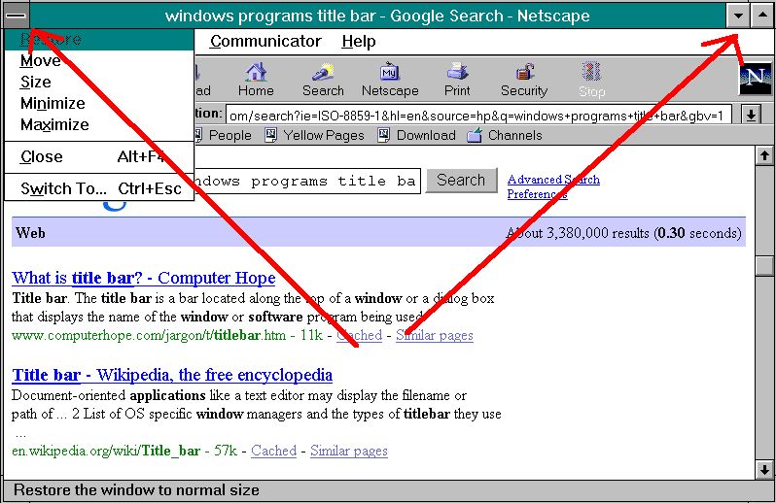Click the vertical scrollbar up arrow
Viewport: 776px width, 503px height.
(x=764, y=156)
